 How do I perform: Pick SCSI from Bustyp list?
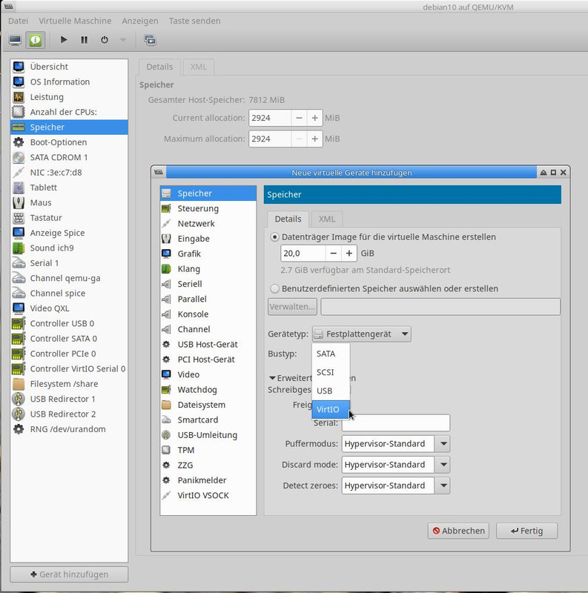click(x=331, y=372)
